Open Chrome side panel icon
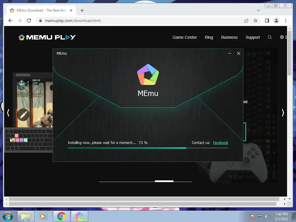This screenshot has width=296, height=222. click(267, 21)
